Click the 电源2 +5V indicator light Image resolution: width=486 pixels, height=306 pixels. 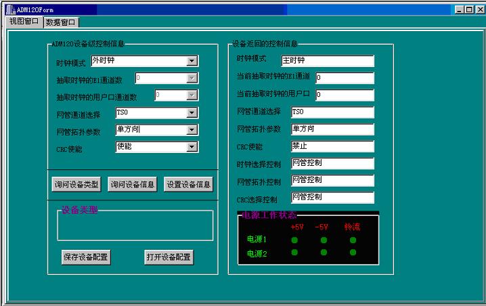[295, 253]
